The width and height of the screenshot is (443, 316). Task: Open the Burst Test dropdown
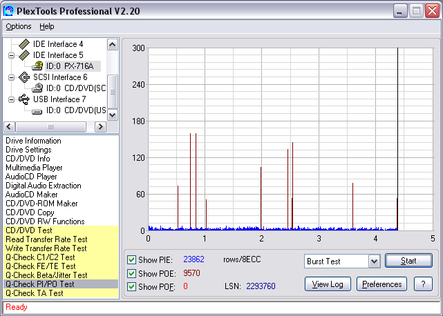374,261
